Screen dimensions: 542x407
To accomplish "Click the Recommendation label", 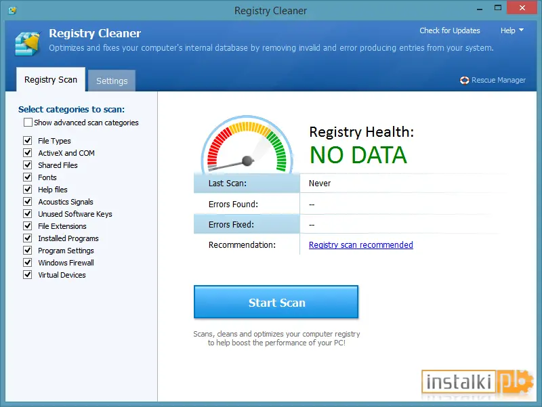I will click(242, 245).
